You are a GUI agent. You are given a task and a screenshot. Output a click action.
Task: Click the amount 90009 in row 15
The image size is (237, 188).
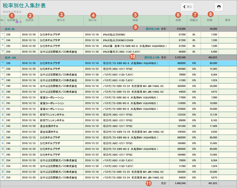tap(182, 120)
